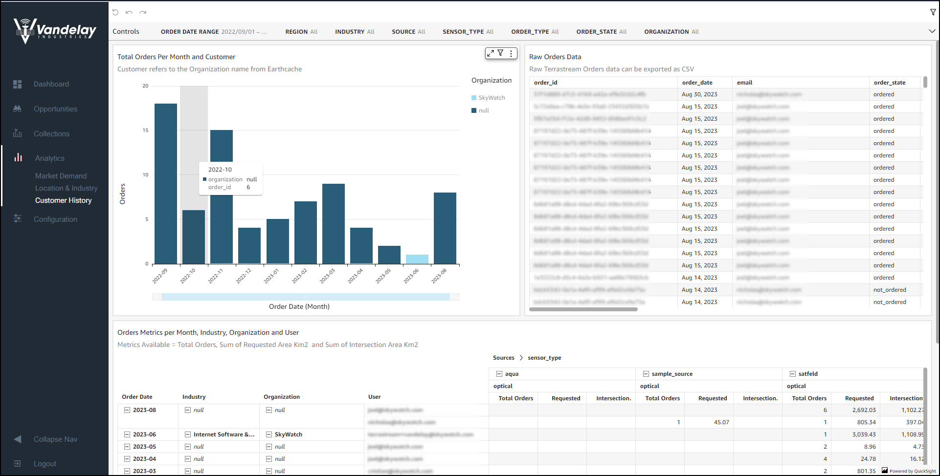Open the ORDER_TYPE filter dropdown

click(535, 32)
